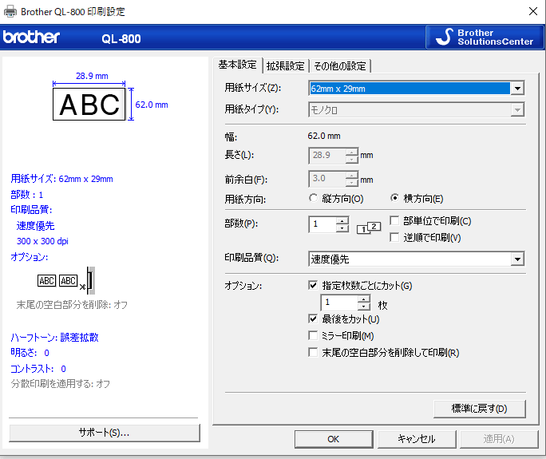Click 幅 value 62.0 mm text
This screenshot has width=546, height=459.
pyautogui.click(x=324, y=136)
